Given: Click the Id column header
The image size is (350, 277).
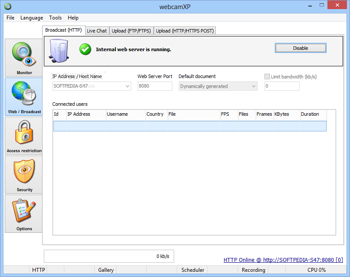Looking at the screenshot, I should click(60, 114).
